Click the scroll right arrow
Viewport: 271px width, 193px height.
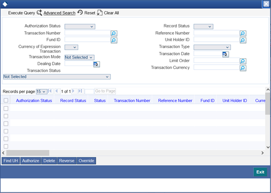pyautogui.click(x=263, y=153)
